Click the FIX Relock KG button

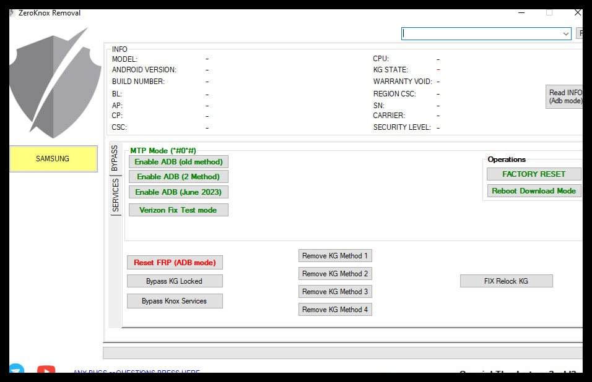507,281
